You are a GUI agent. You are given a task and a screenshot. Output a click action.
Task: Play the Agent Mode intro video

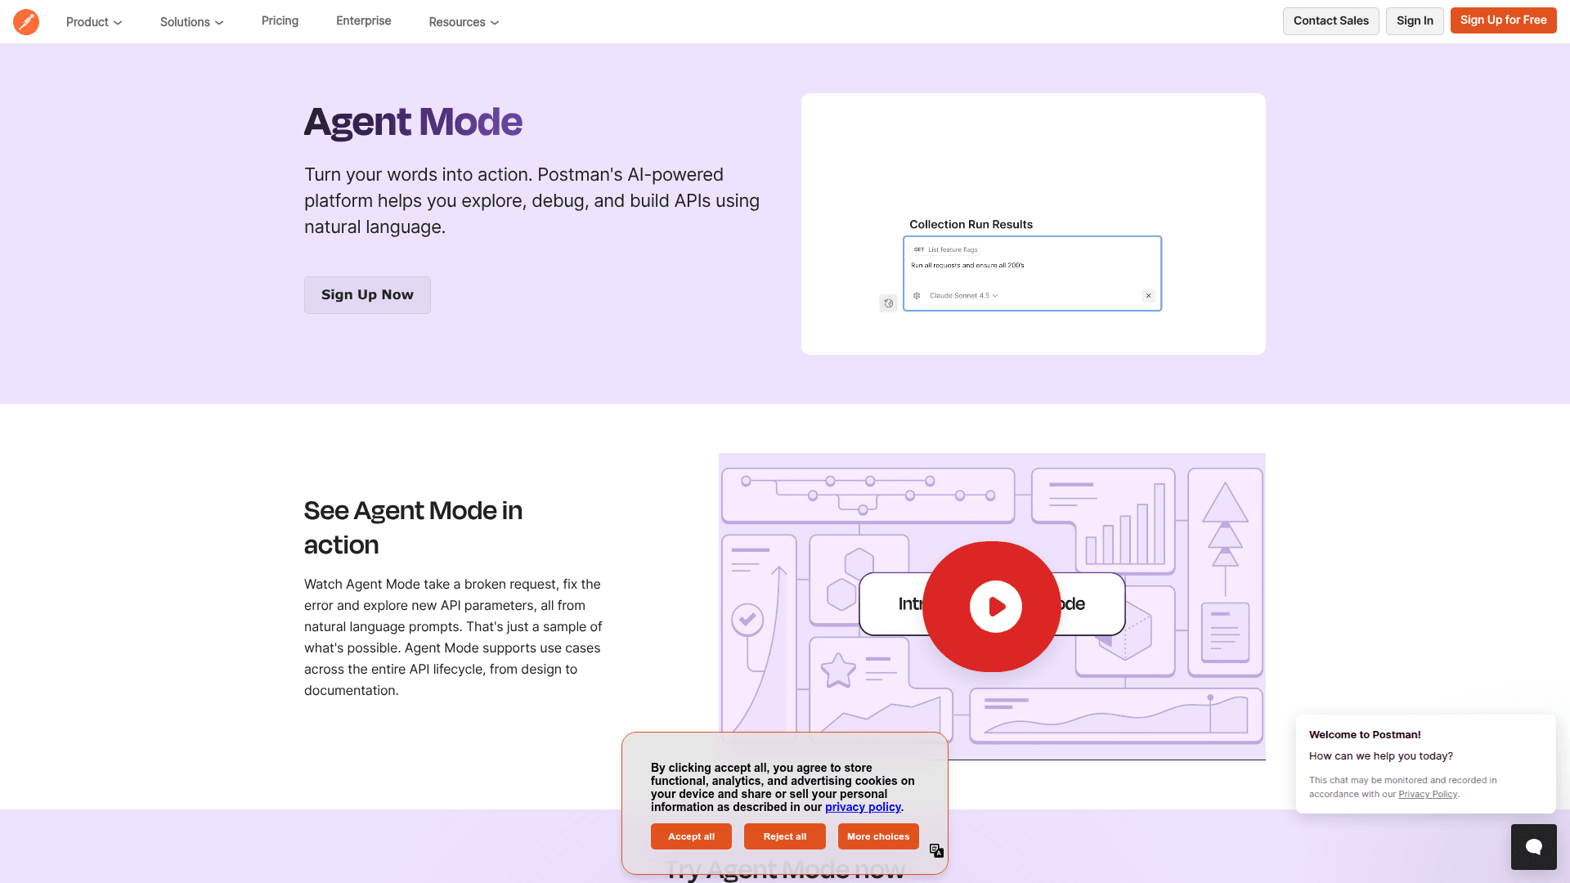[x=995, y=607]
